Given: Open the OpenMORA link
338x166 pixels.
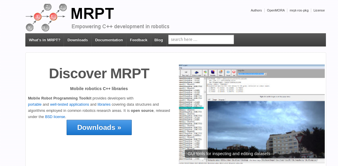Looking at the screenshot, I should [276, 10].
